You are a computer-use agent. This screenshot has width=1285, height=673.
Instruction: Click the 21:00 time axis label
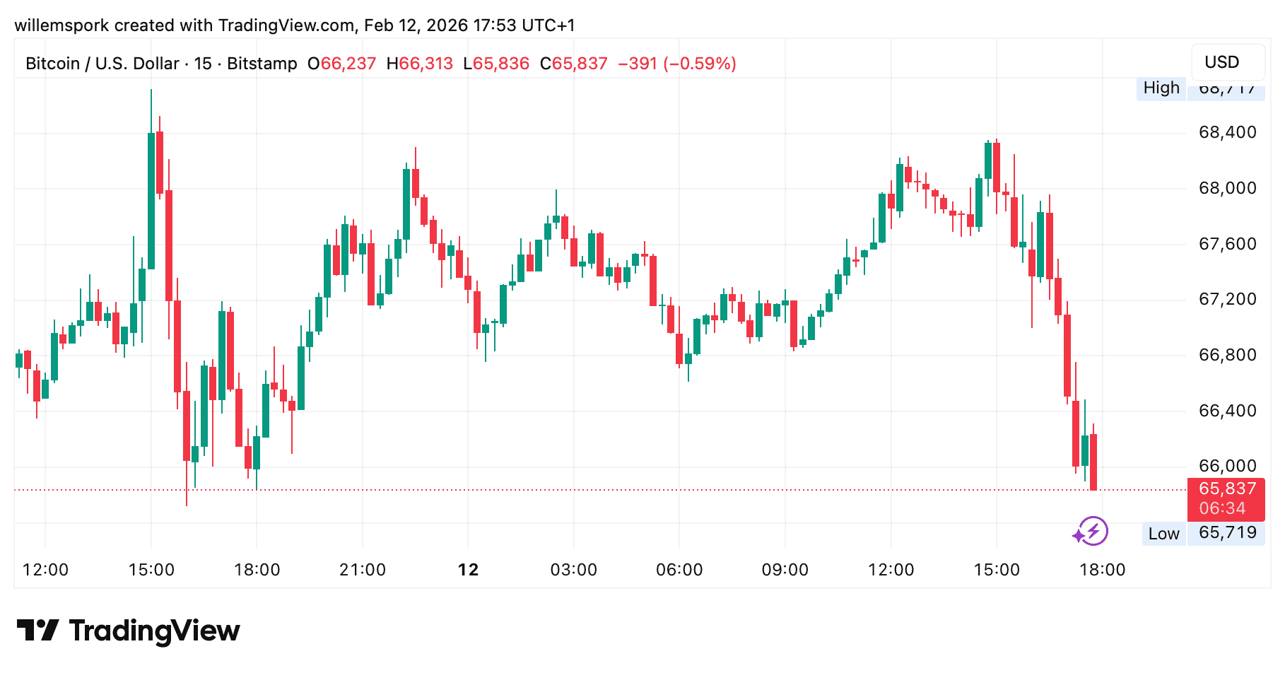pyautogui.click(x=363, y=570)
